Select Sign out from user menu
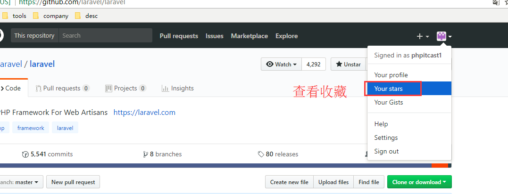The height and width of the screenshot is (194, 508). click(386, 151)
